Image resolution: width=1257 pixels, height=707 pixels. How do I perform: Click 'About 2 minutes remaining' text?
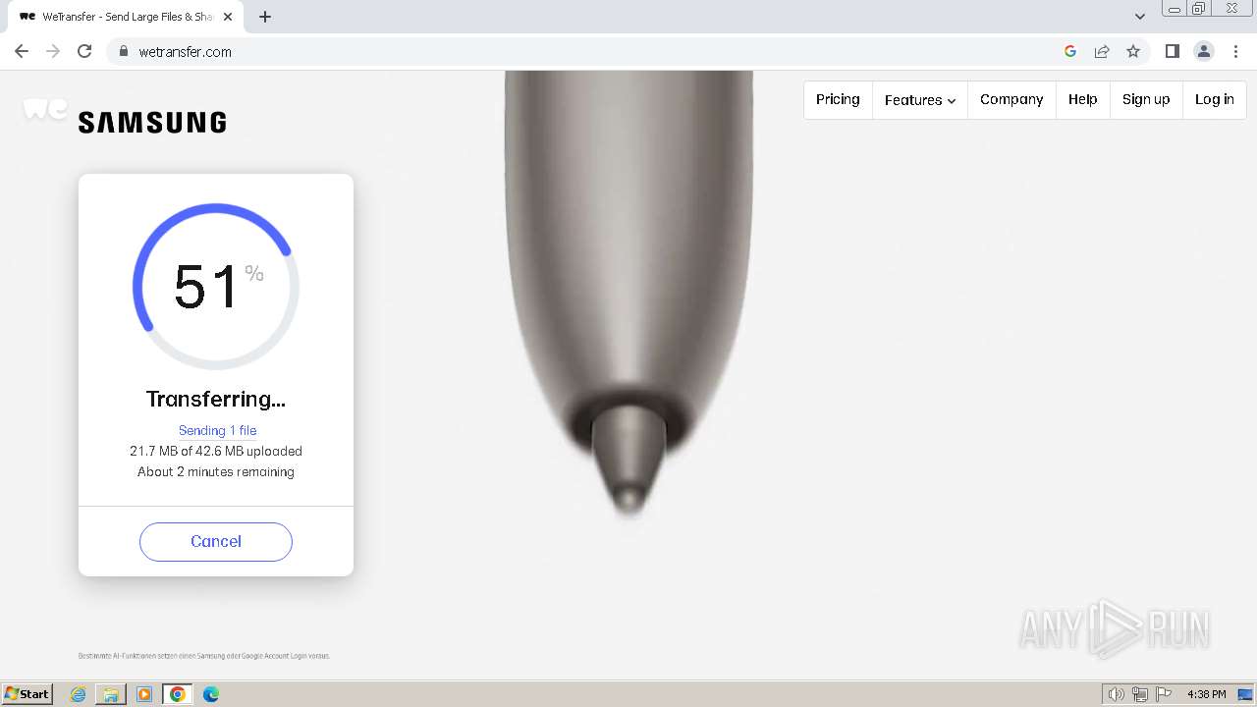click(216, 472)
